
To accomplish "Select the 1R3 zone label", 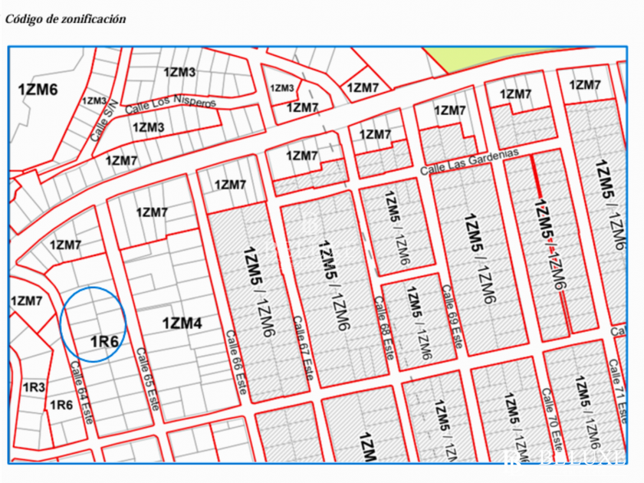I will click(34, 387).
